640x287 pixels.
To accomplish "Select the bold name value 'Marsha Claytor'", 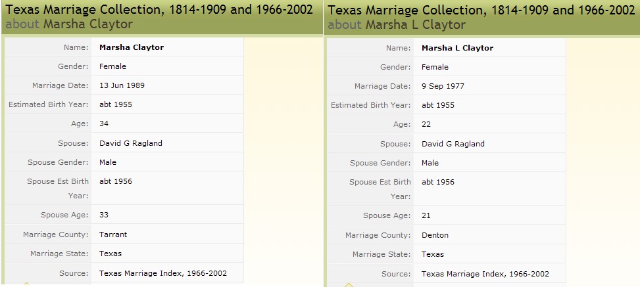I will pyautogui.click(x=132, y=47).
